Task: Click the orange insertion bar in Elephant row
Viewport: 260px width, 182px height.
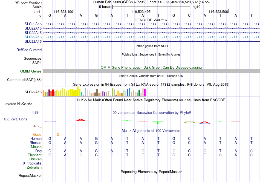Action: [58, 155]
